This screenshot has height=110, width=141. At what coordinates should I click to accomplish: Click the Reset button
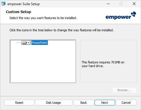tap(19, 103)
